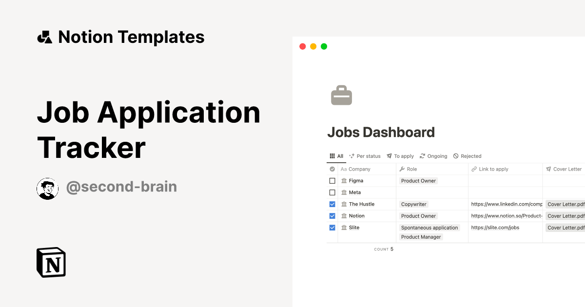Image resolution: width=585 pixels, height=307 pixels.
Task: Check the checkbox on the Meta row
Action: (332, 192)
